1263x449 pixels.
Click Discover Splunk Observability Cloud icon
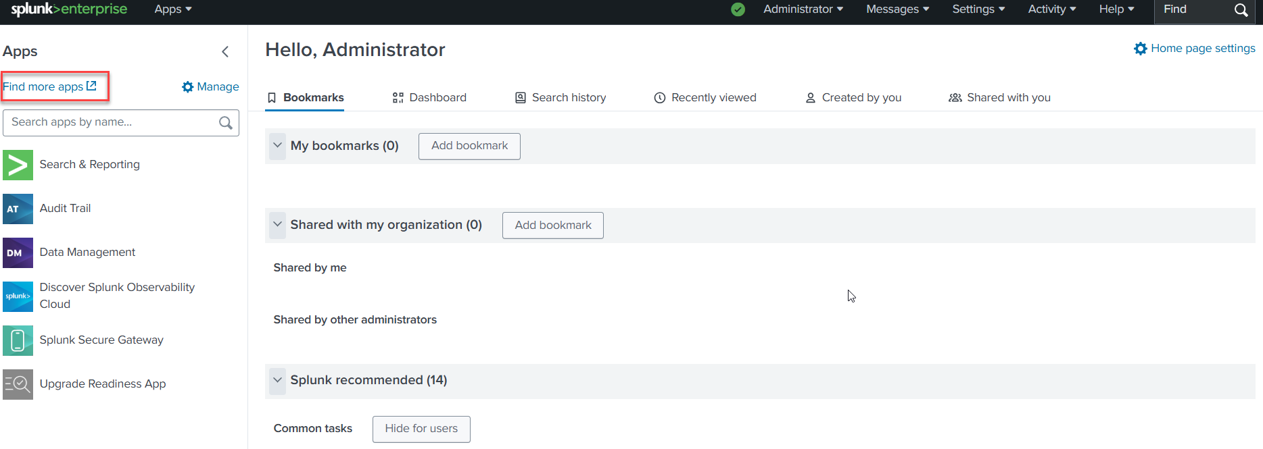[18, 296]
